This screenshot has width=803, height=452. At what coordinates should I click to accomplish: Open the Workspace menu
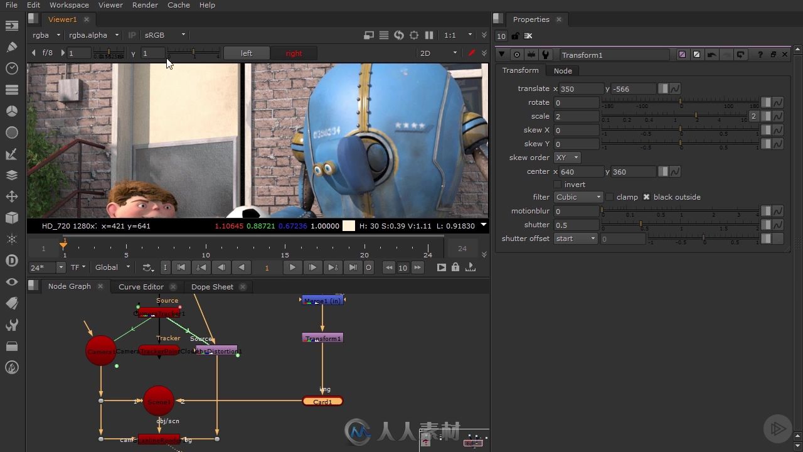(x=69, y=5)
